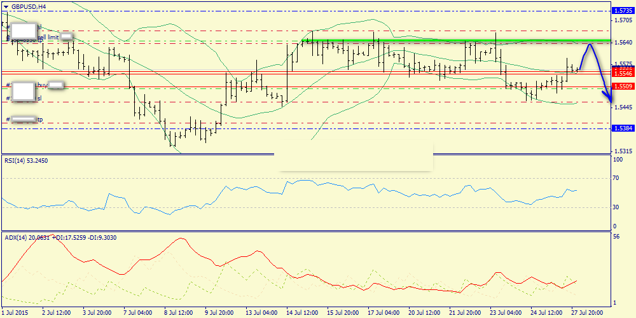
Task: Click the peak of the blue forecast curve
Action: point(591,44)
